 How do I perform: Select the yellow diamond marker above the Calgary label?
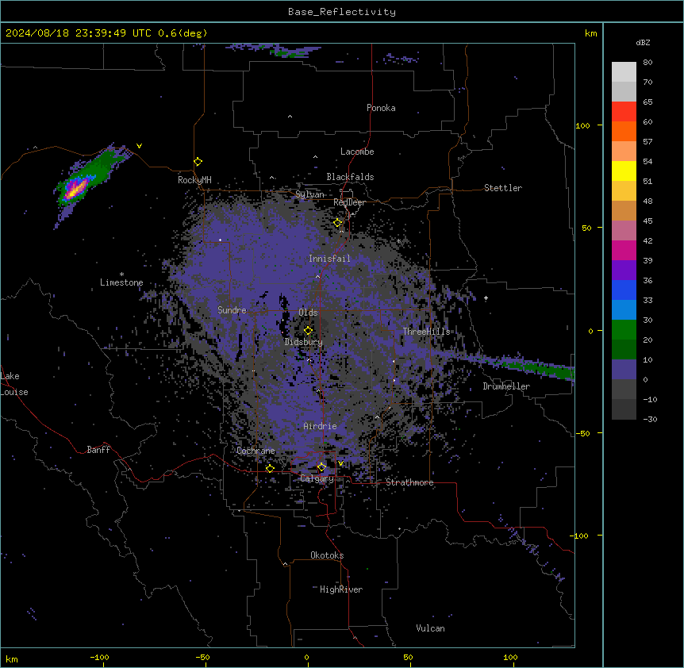(321, 467)
